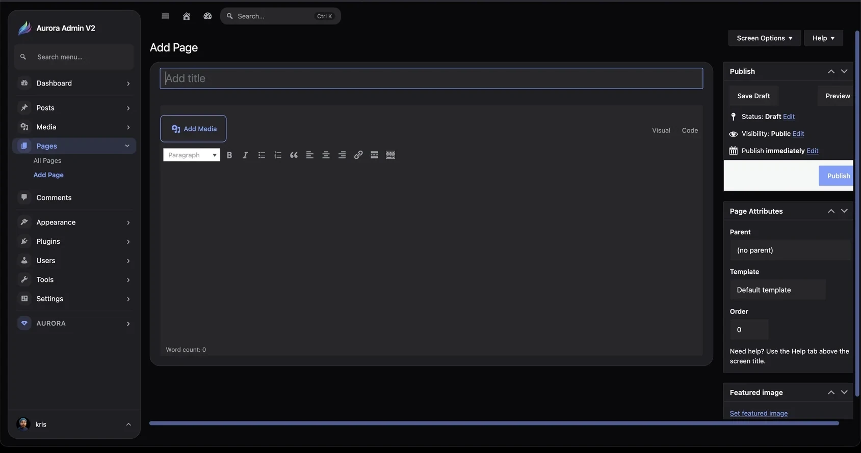Open the Help dropdown
861x453 pixels.
823,38
